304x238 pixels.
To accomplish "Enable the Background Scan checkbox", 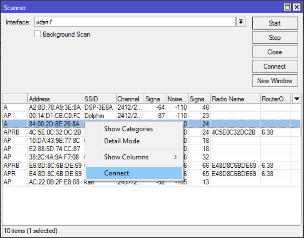I will (38, 34).
